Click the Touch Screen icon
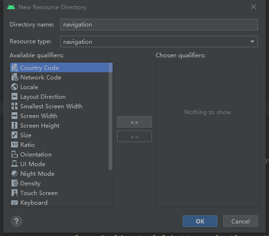 pos(14,193)
